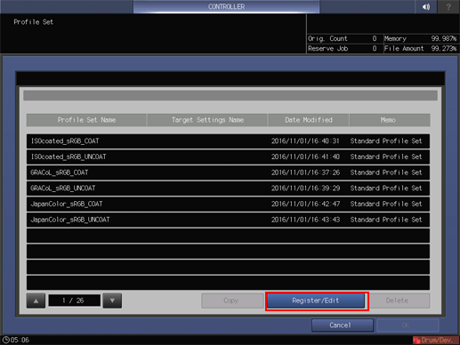Select the JapanColor_sRGB_UNCOAT profile row
Image resolution: width=460 pixels, height=345 pixels.
tap(228, 220)
